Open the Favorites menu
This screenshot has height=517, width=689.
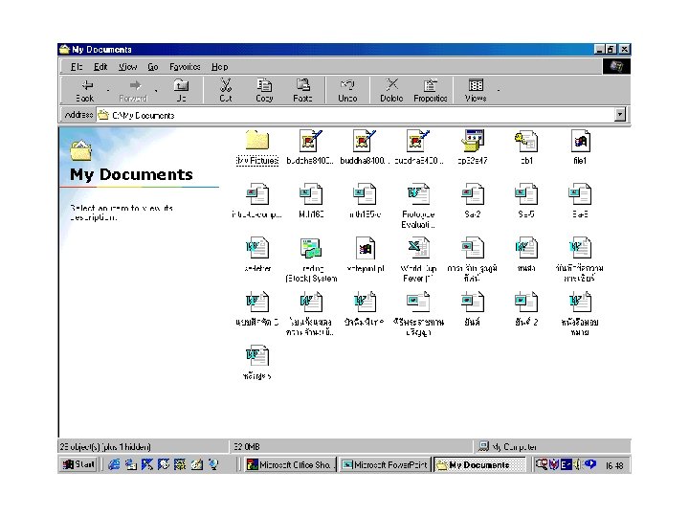click(x=185, y=67)
